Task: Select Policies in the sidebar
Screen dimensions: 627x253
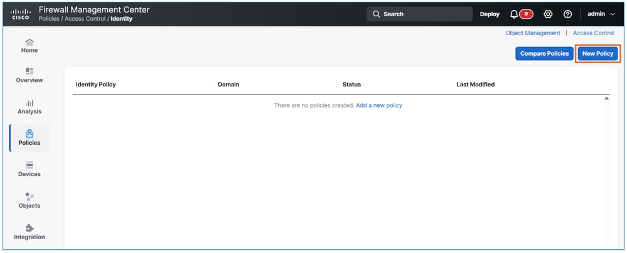Action: coord(29,138)
